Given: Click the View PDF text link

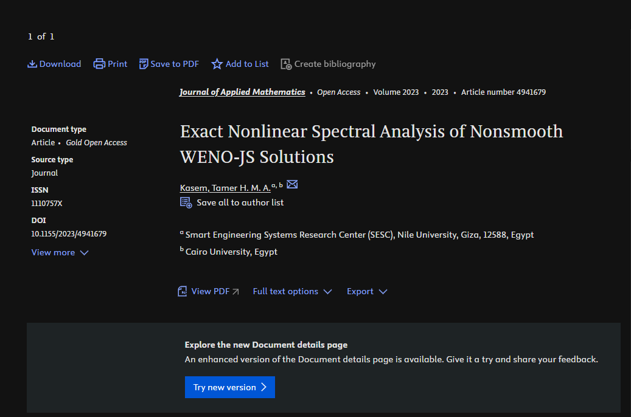Looking at the screenshot, I should pyautogui.click(x=210, y=291).
